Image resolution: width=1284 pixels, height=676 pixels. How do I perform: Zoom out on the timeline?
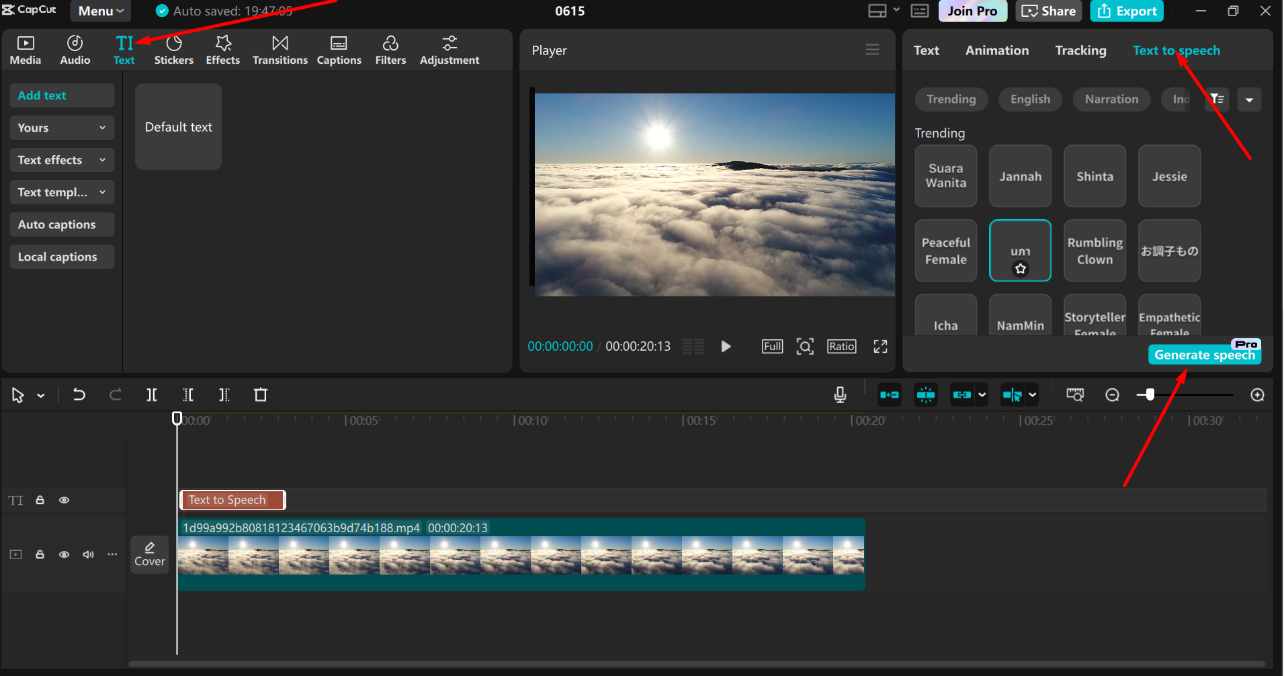point(1113,394)
